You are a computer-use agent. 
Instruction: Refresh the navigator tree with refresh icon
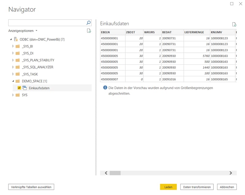tap(89, 31)
